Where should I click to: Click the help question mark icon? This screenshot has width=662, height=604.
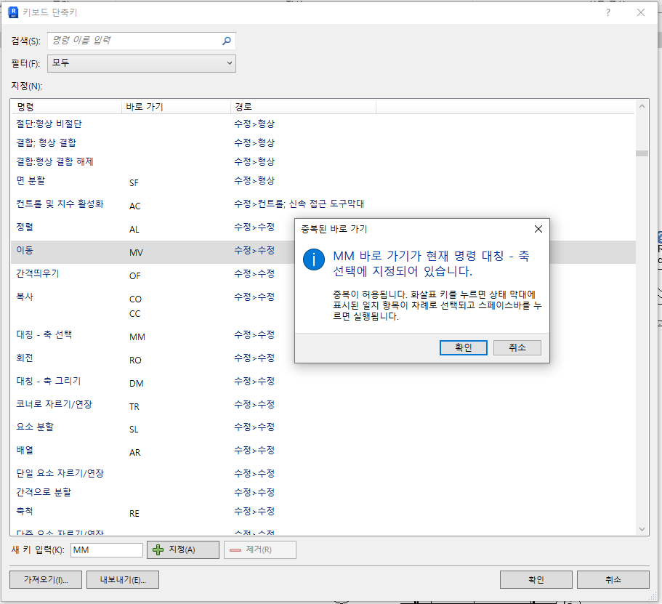coord(607,12)
